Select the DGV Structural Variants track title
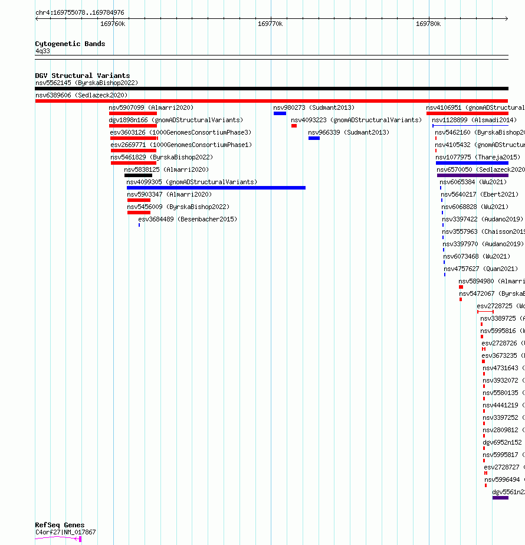Image resolution: width=525 pixels, height=545 pixels. (x=83, y=76)
